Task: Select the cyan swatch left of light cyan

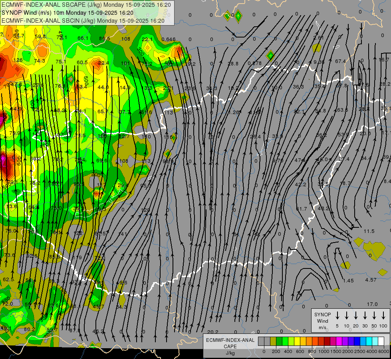Action: pos(369,341)
